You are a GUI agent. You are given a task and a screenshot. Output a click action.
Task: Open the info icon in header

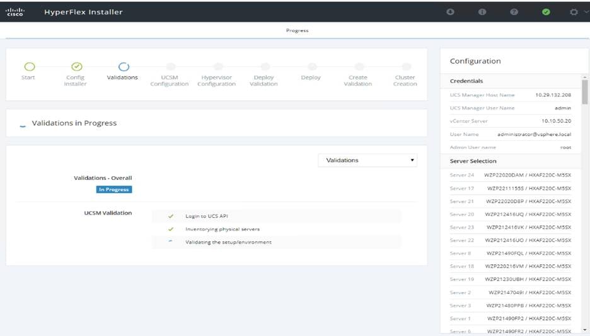(x=482, y=12)
